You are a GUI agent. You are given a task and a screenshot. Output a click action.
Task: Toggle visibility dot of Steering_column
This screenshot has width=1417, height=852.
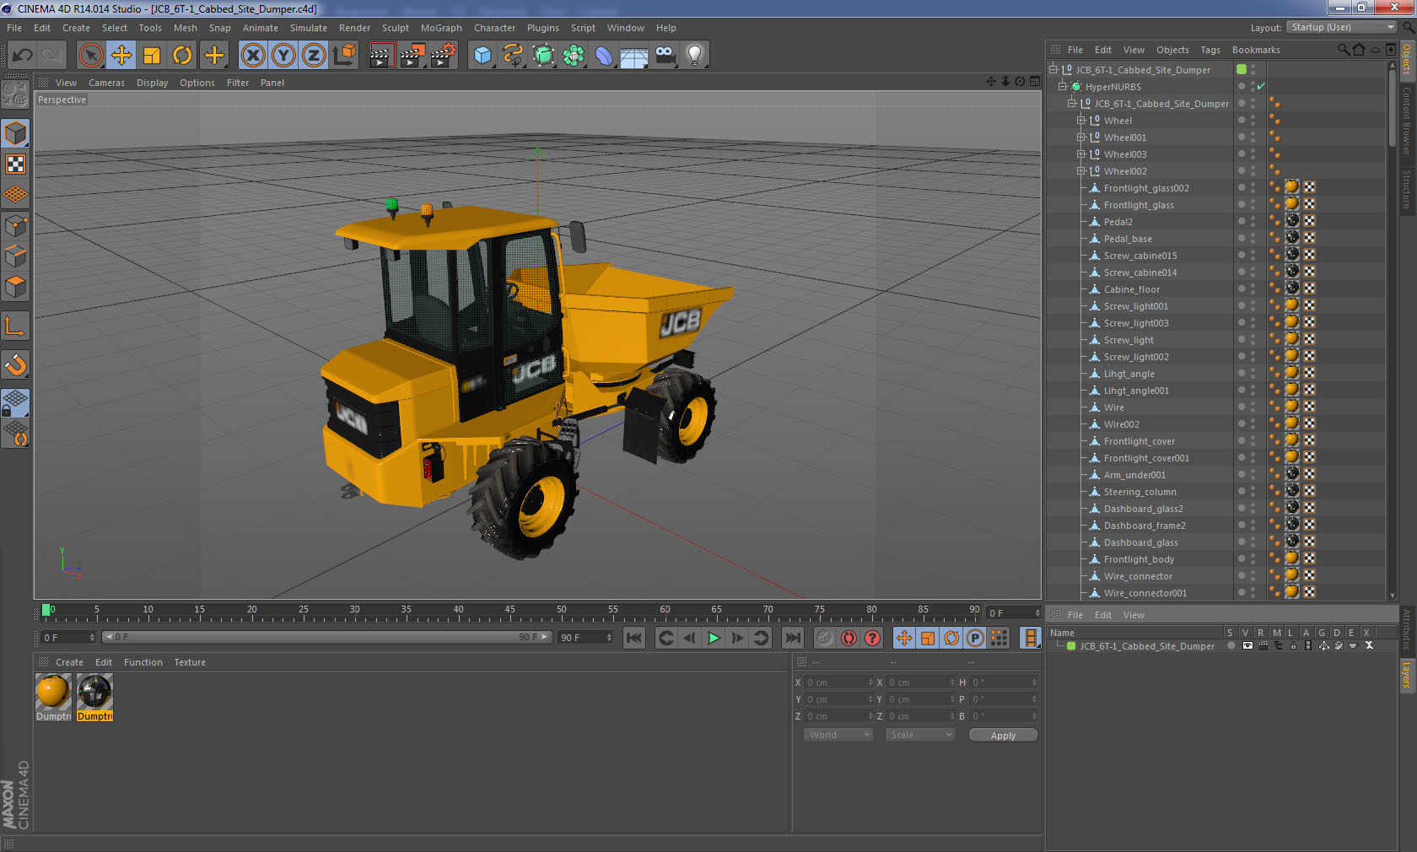[x=1242, y=491]
